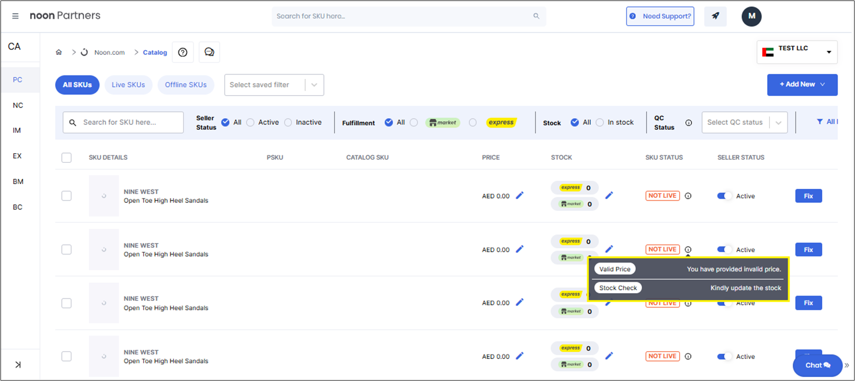
Task: Go to home via house icon
Action: tap(59, 52)
